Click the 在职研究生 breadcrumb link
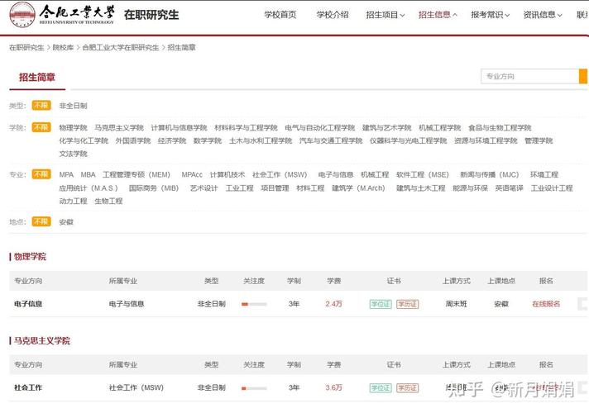Viewport: 589px width, 413px height. click(x=26, y=48)
